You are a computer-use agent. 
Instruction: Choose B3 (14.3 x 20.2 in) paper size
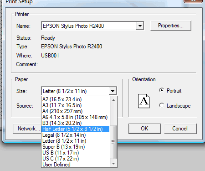click(76, 123)
